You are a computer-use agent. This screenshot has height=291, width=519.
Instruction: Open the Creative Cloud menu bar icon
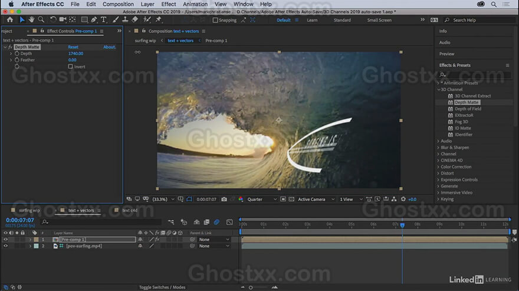(481, 4)
